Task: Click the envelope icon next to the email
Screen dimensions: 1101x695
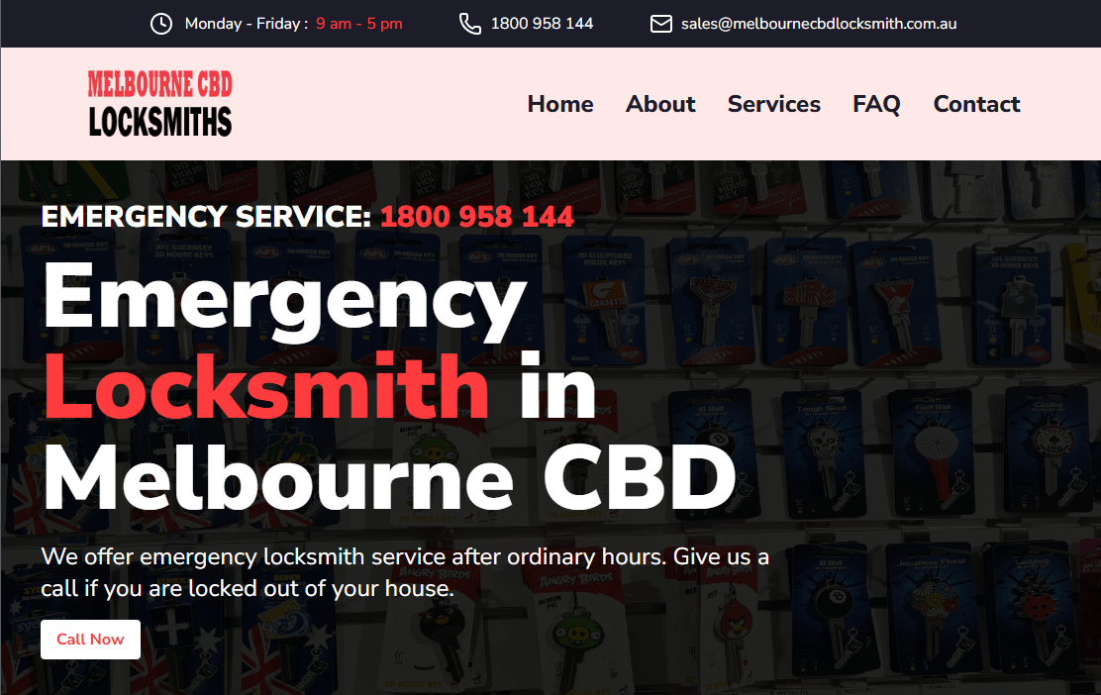Action: (659, 23)
